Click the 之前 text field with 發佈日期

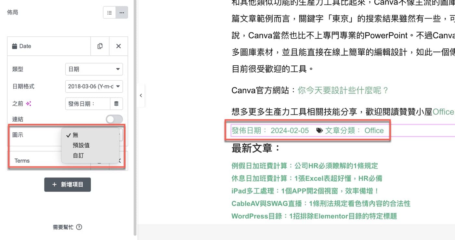88,104
